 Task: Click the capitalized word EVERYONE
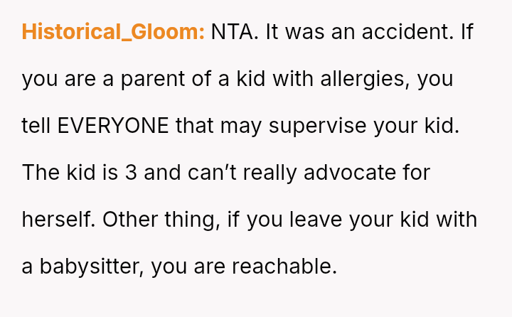point(113,126)
